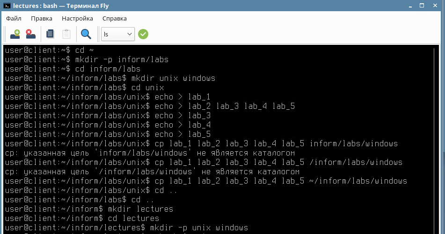Run the command with the green checkmark
The width and height of the screenshot is (445, 234).
tap(143, 34)
